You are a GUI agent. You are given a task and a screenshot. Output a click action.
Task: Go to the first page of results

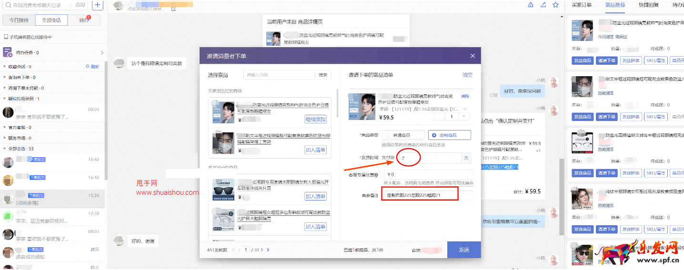234,250
